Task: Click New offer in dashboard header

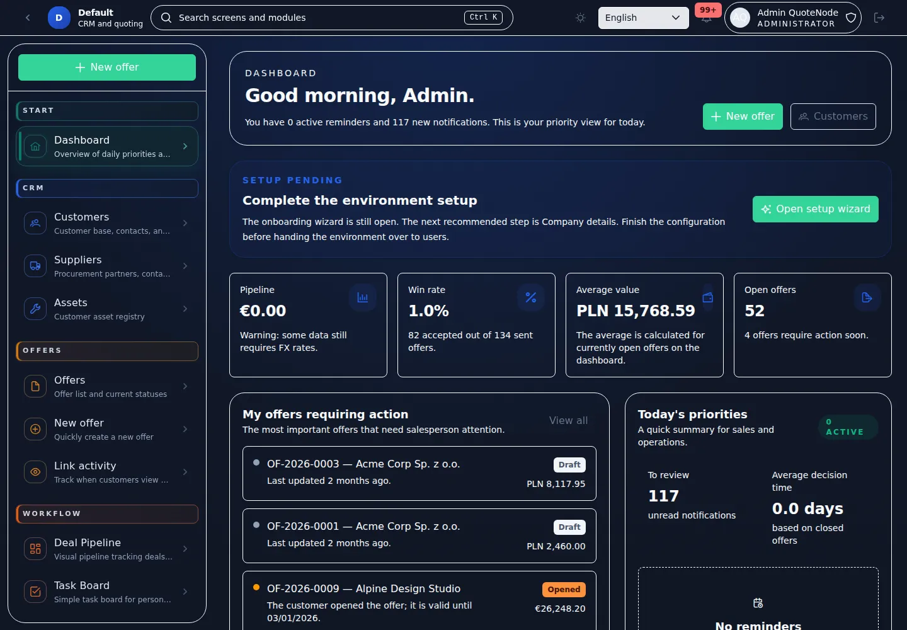Action: point(743,117)
